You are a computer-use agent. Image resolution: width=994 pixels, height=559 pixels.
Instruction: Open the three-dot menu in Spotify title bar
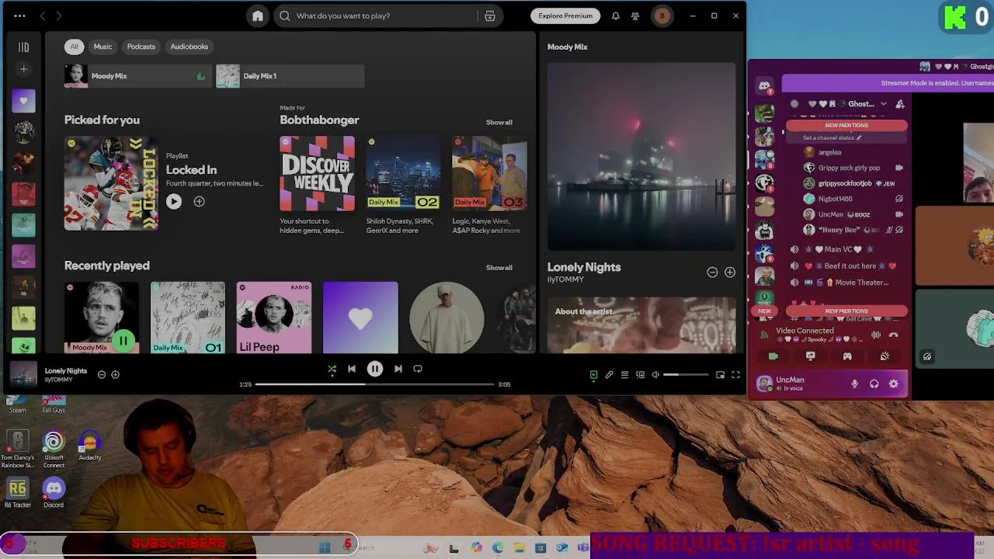(x=19, y=16)
